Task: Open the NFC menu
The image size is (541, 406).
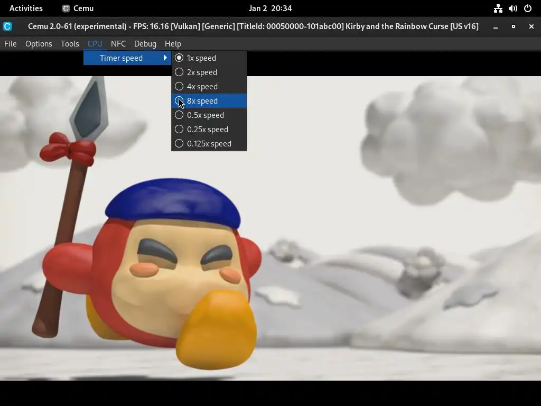Action: (118, 44)
